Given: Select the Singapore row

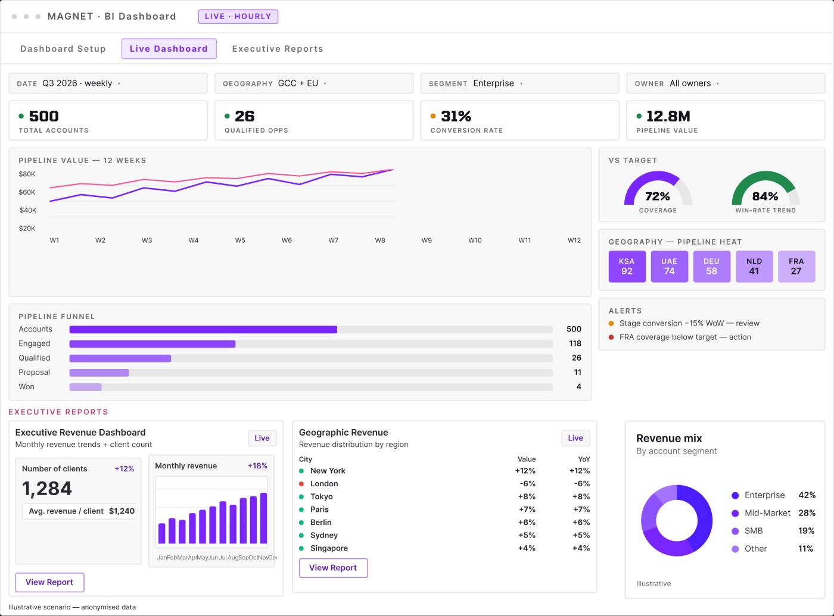Looking at the screenshot, I should pyautogui.click(x=444, y=548).
